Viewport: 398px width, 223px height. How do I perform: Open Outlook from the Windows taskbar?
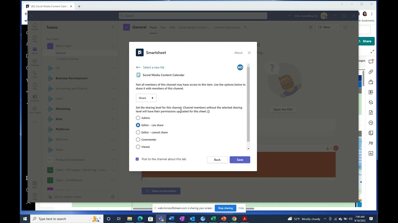click(192, 219)
